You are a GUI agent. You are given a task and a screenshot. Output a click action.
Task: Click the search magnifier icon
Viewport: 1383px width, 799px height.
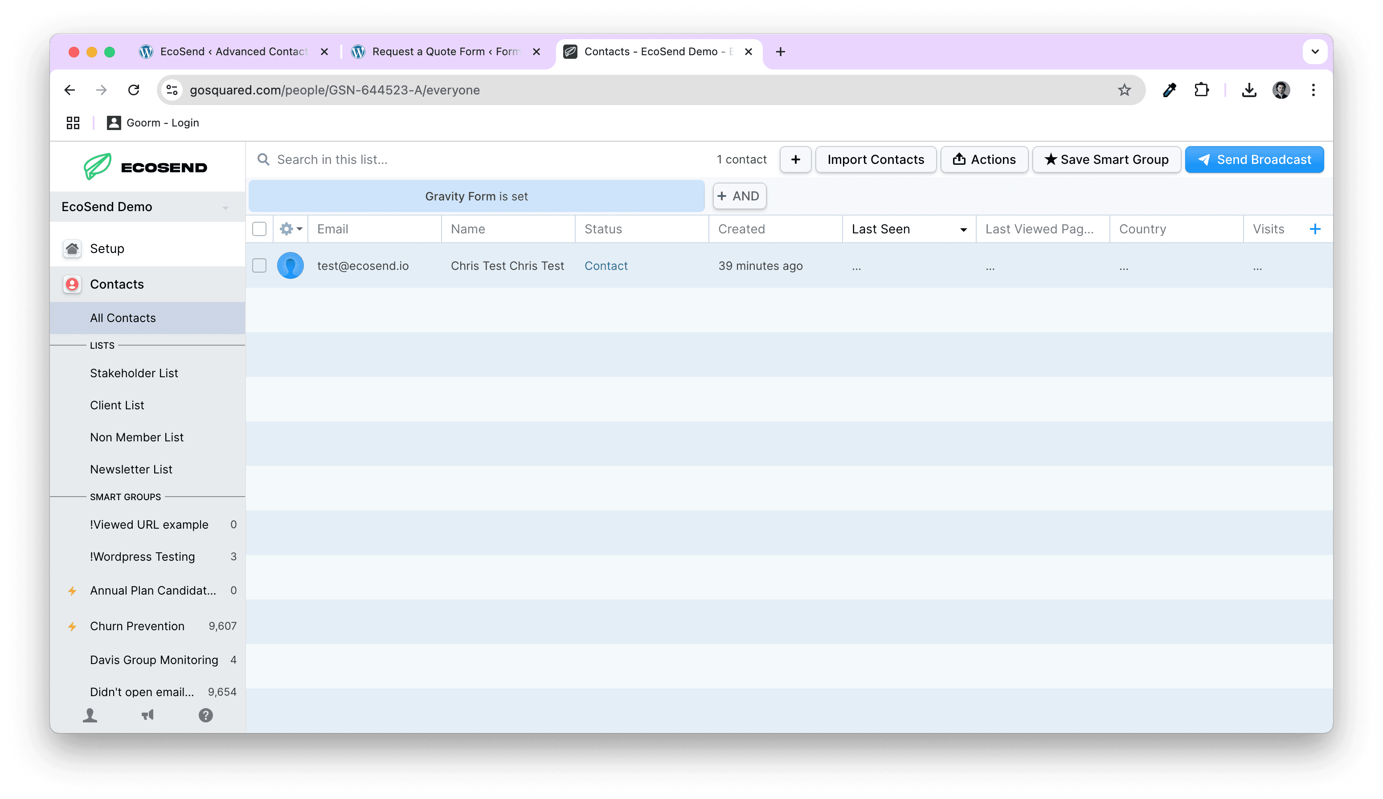click(x=263, y=160)
